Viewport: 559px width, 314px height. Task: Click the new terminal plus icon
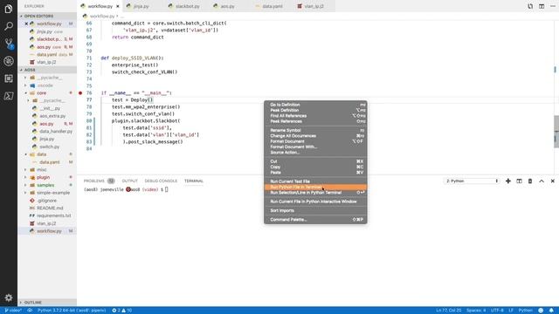pyautogui.click(x=508, y=181)
